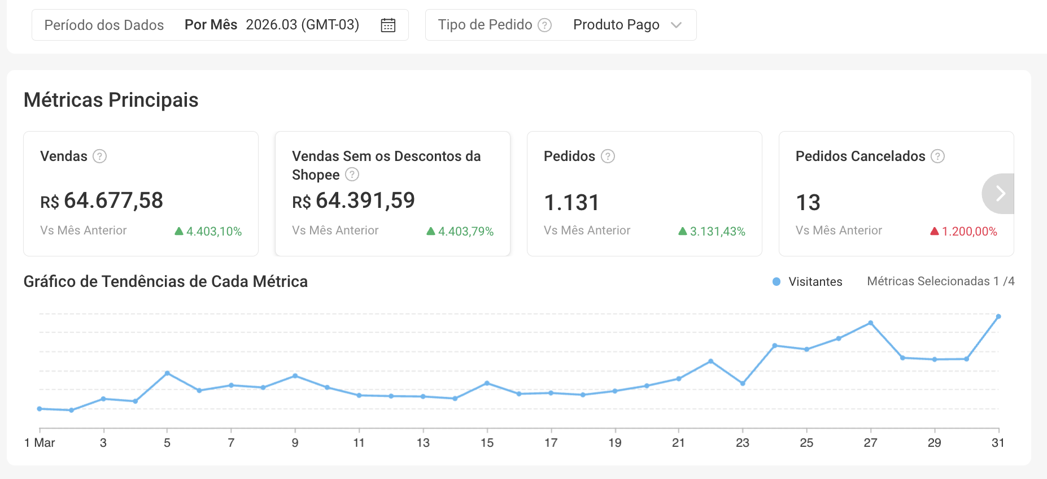This screenshot has width=1047, height=479.
Task: Click the 4.403,79% growth indicator
Action: [x=460, y=231]
